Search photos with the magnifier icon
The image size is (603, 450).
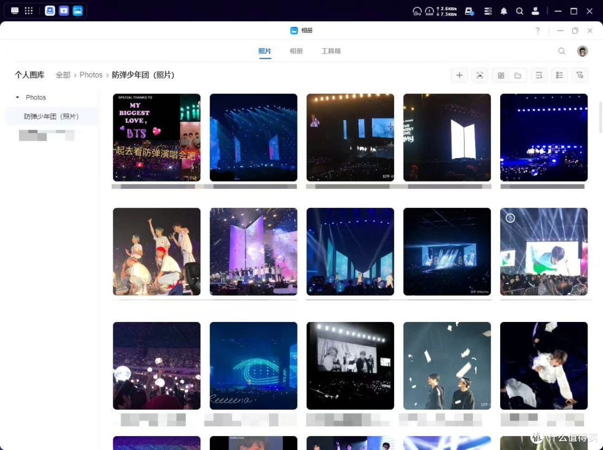click(562, 51)
